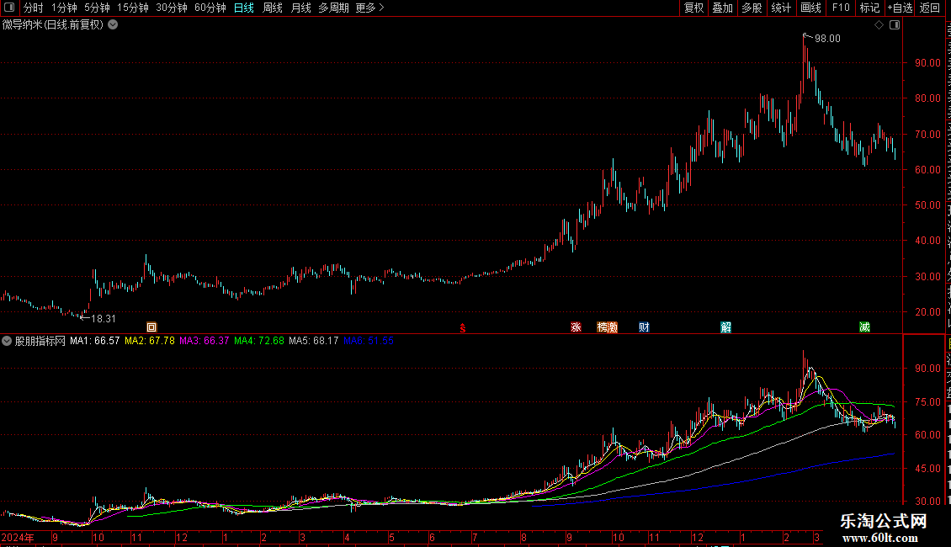This screenshot has height=547, width=951.
Task: Open the F10 company info
Action: pyautogui.click(x=841, y=8)
